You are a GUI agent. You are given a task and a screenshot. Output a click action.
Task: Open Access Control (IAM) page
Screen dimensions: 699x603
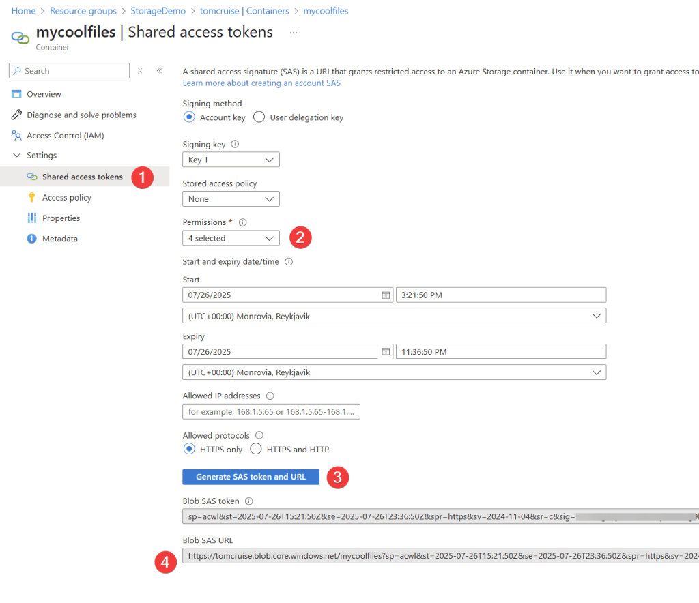(65, 135)
